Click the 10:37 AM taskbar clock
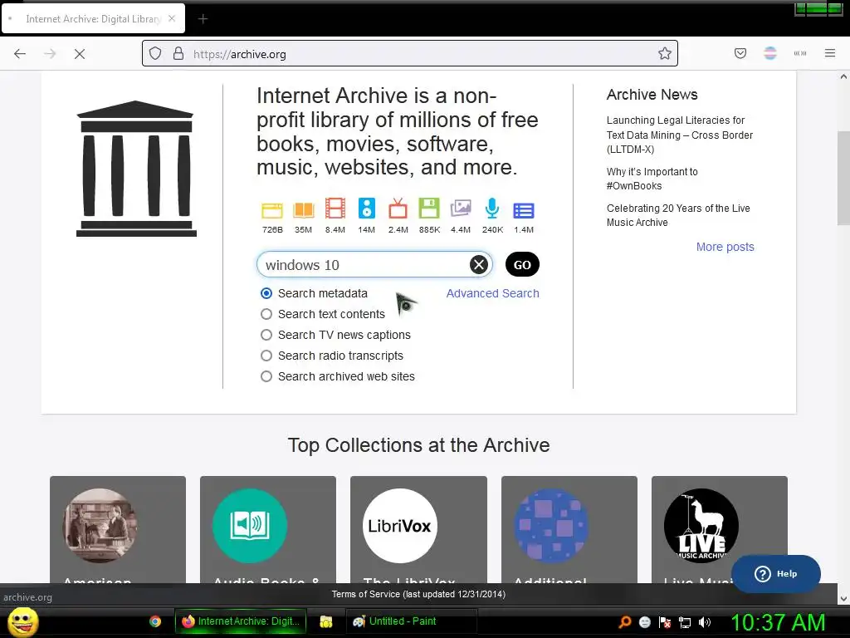The width and height of the screenshot is (850, 638). 778,622
